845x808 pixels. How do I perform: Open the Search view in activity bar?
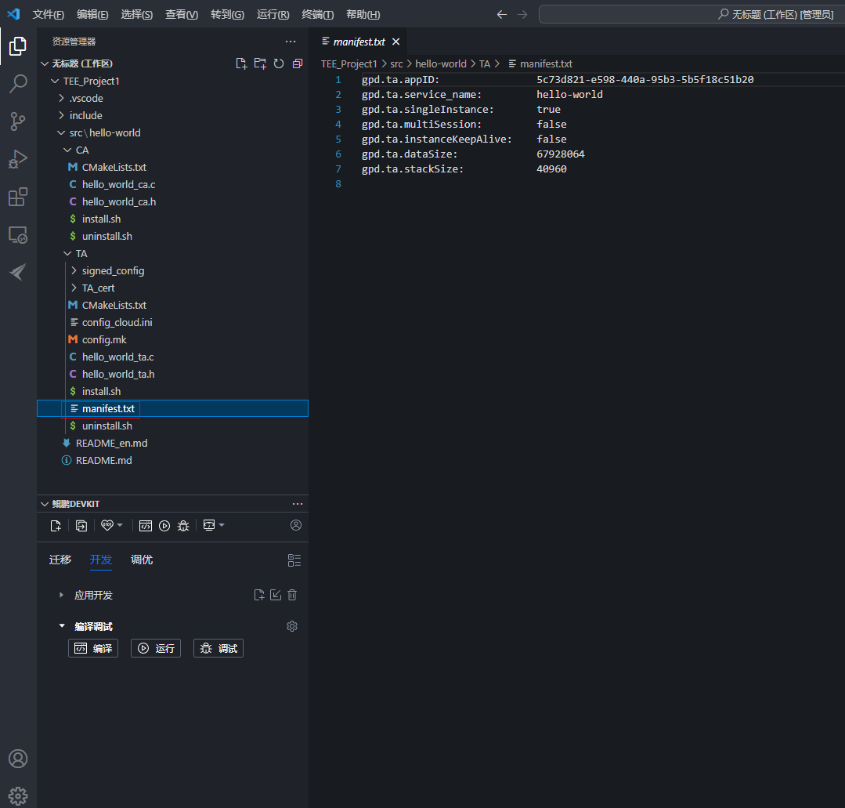(x=18, y=84)
